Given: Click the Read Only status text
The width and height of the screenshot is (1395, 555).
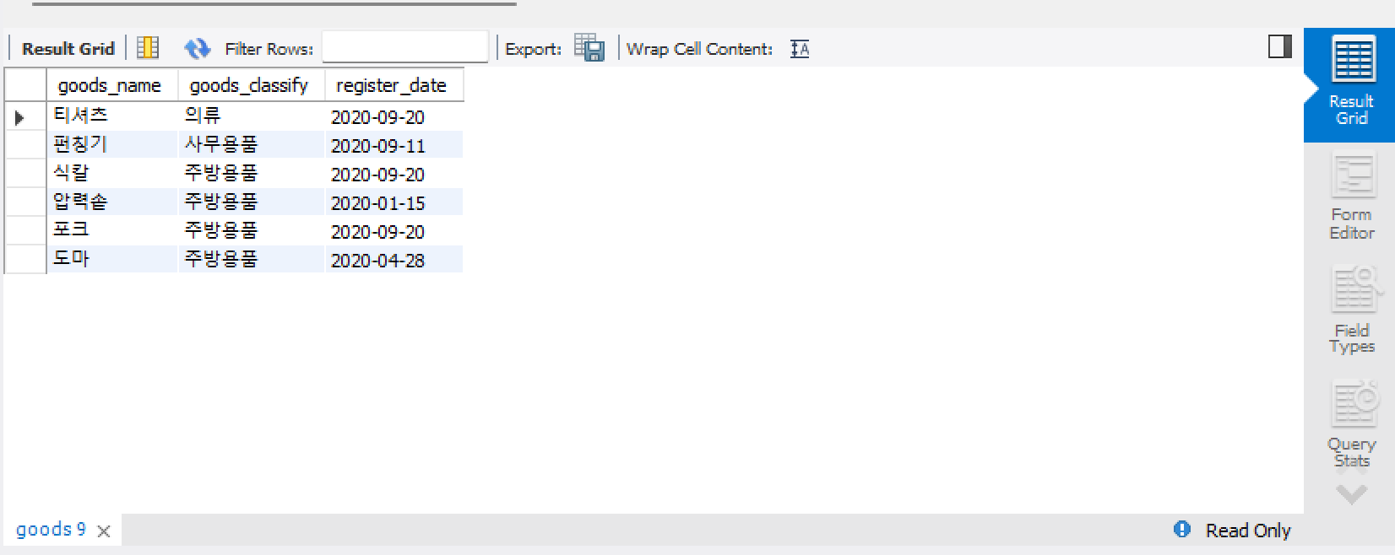Looking at the screenshot, I should (1248, 531).
